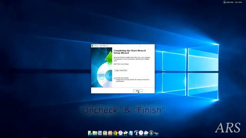Open File Explorer from the dock
This screenshot has width=246, height=138.
tap(90, 133)
